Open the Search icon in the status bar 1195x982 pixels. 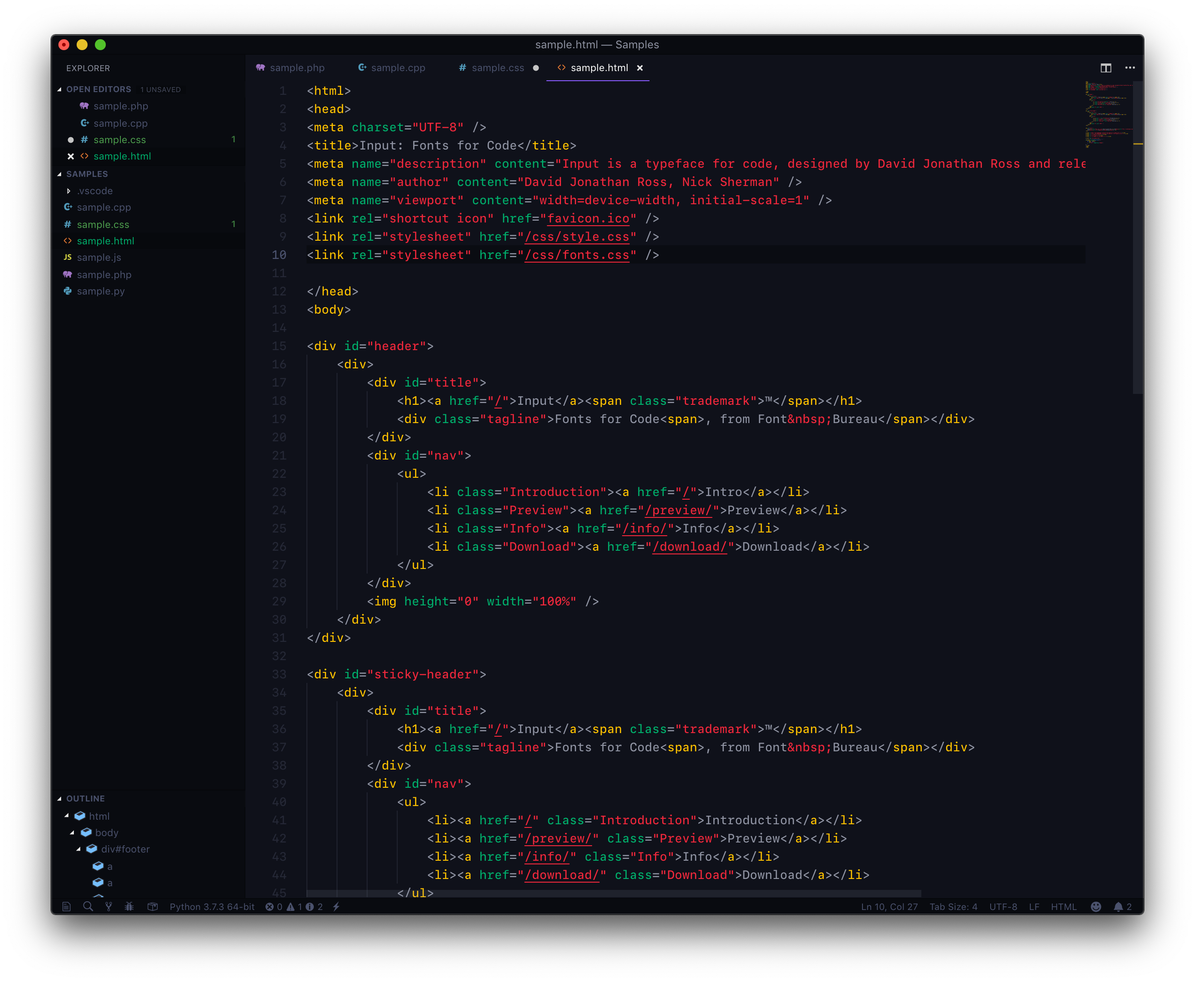(88, 906)
